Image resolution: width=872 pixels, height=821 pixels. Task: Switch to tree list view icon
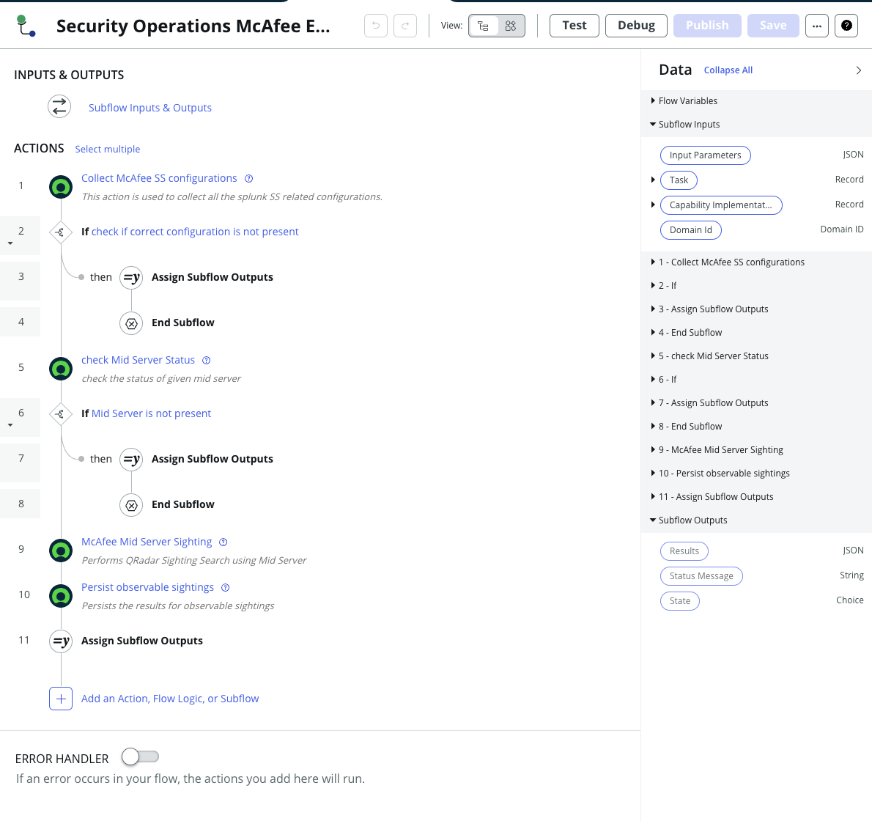(x=484, y=26)
